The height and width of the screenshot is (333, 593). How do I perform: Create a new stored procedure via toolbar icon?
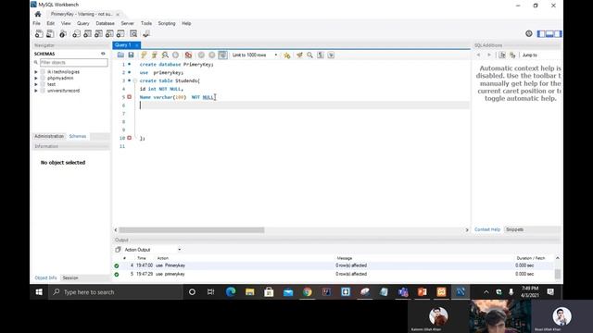109,34
